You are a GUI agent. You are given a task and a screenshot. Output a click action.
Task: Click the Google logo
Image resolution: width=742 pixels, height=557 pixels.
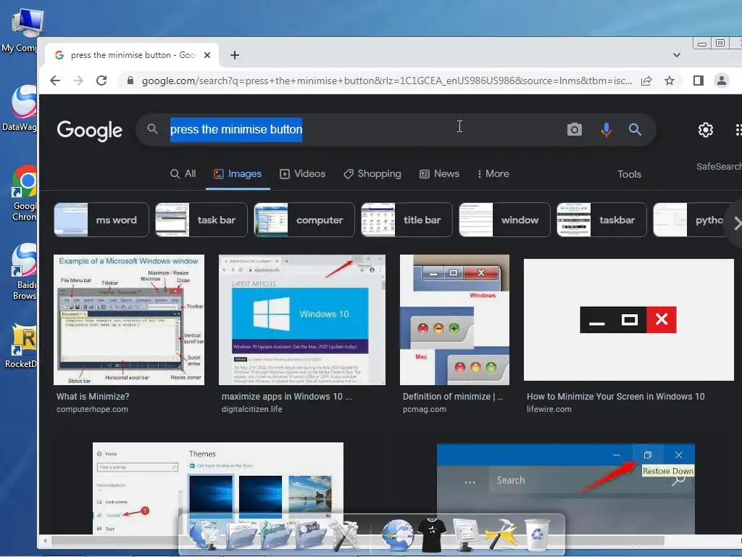(x=89, y=131)
